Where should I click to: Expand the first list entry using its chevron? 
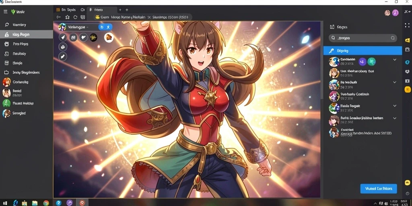pyautogui.click(x=395, y=60)
